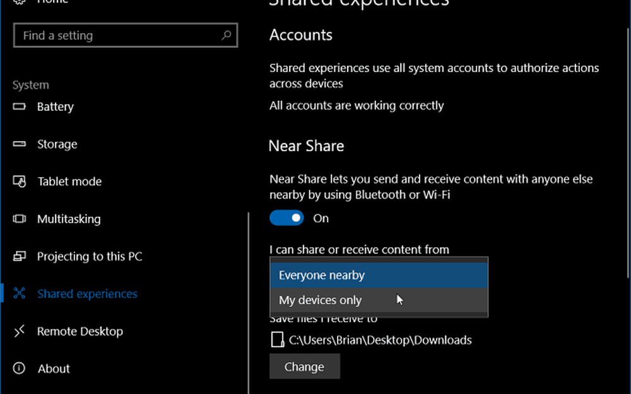Click the folder icon beside the Downloads path
The width and height of the screenshot is (631, 394).
coord(277,340)
